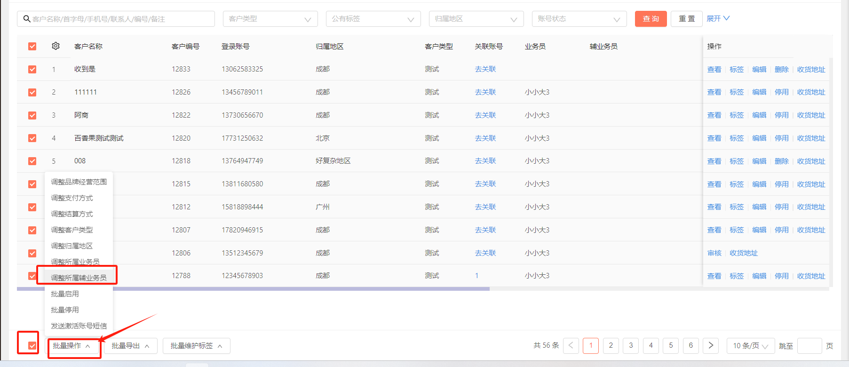Click 编辑 for customer 百香果测试测试
This screenshot has height=367, width=849.
pyautogui.click(x=759, y=138)
